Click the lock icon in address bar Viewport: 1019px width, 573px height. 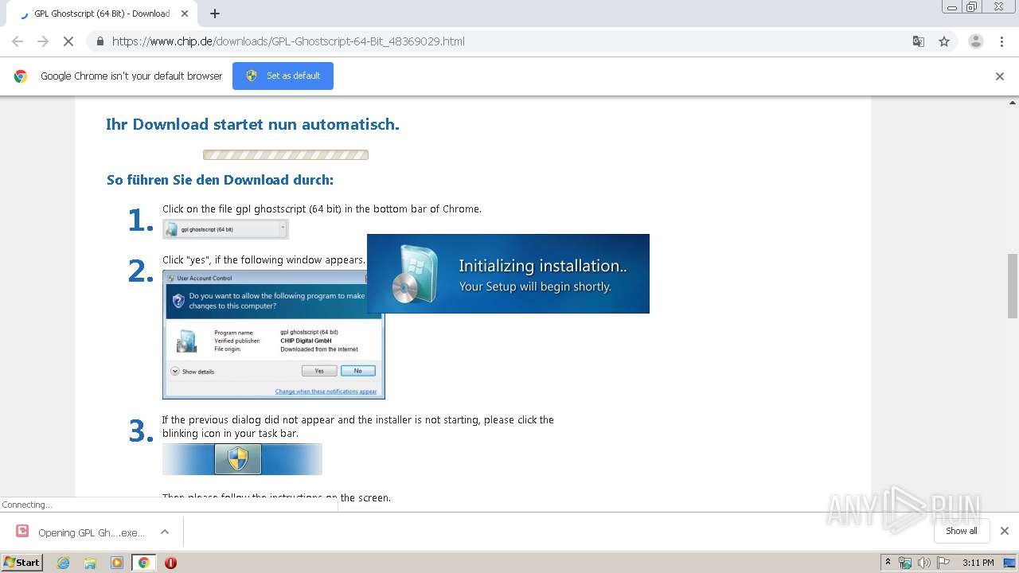(100, 41)
